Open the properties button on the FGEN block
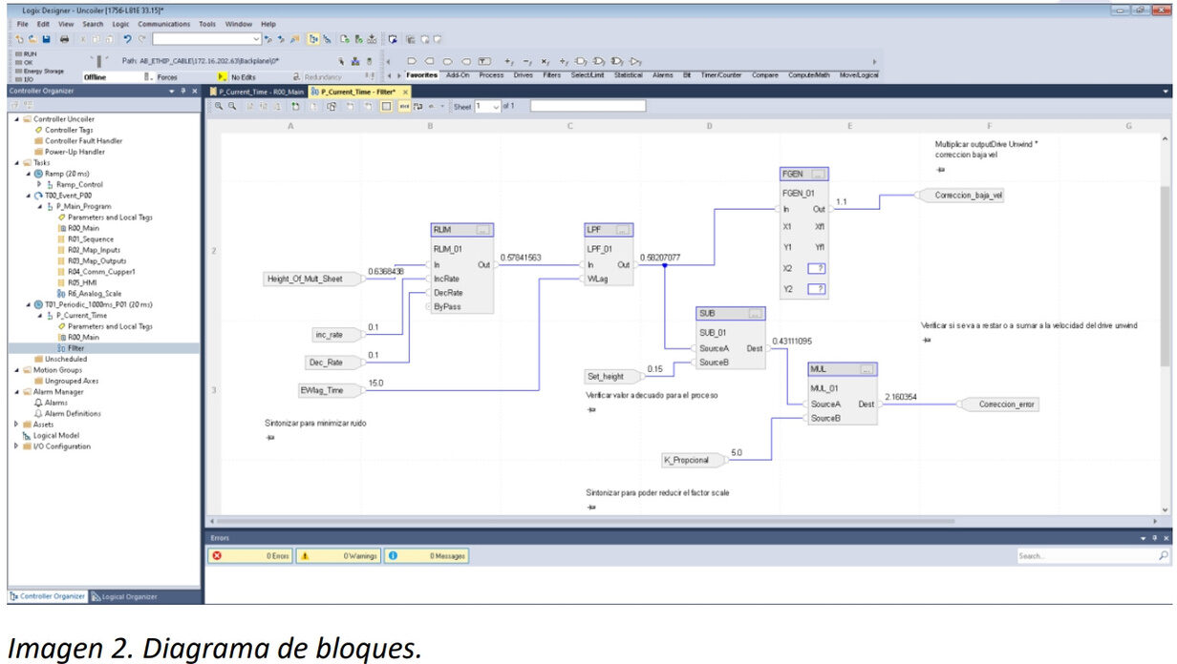1177x664 pixels. click(x=818, y=175)
